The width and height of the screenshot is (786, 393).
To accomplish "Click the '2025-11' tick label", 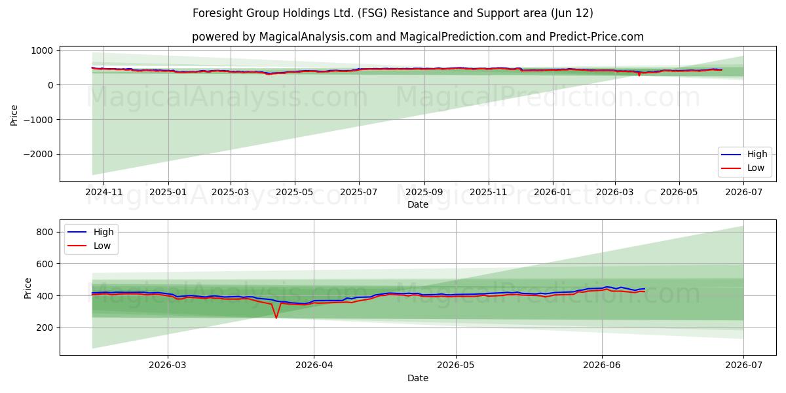I will pyautogui.click(x=489, y=193).
